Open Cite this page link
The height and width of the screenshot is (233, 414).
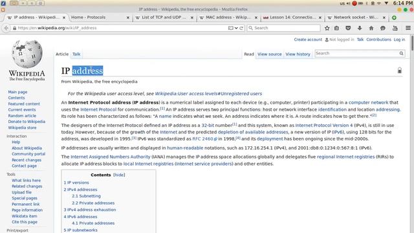click(x=25, y=222)
